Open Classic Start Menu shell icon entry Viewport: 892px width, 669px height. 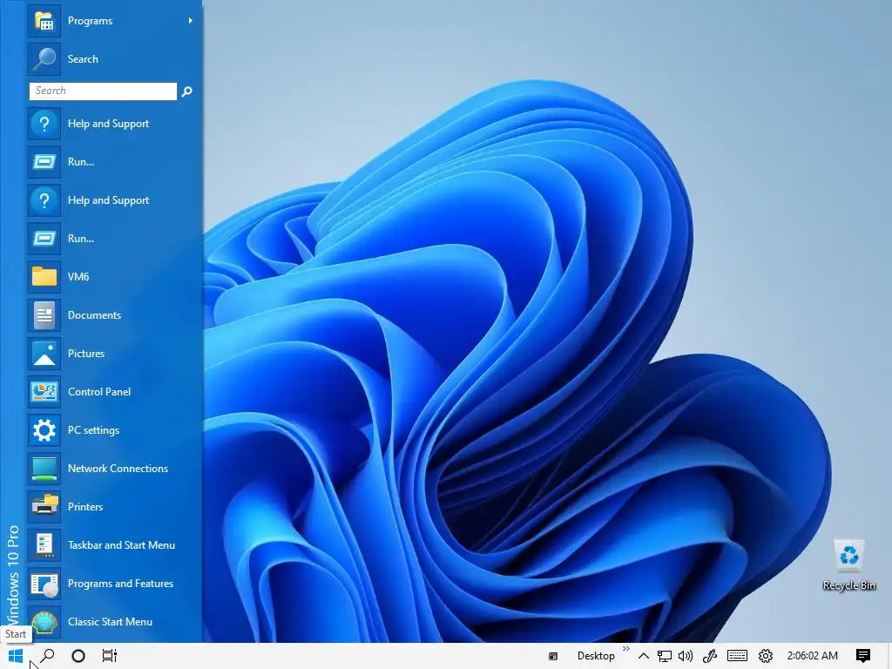[x=114, y=622]
